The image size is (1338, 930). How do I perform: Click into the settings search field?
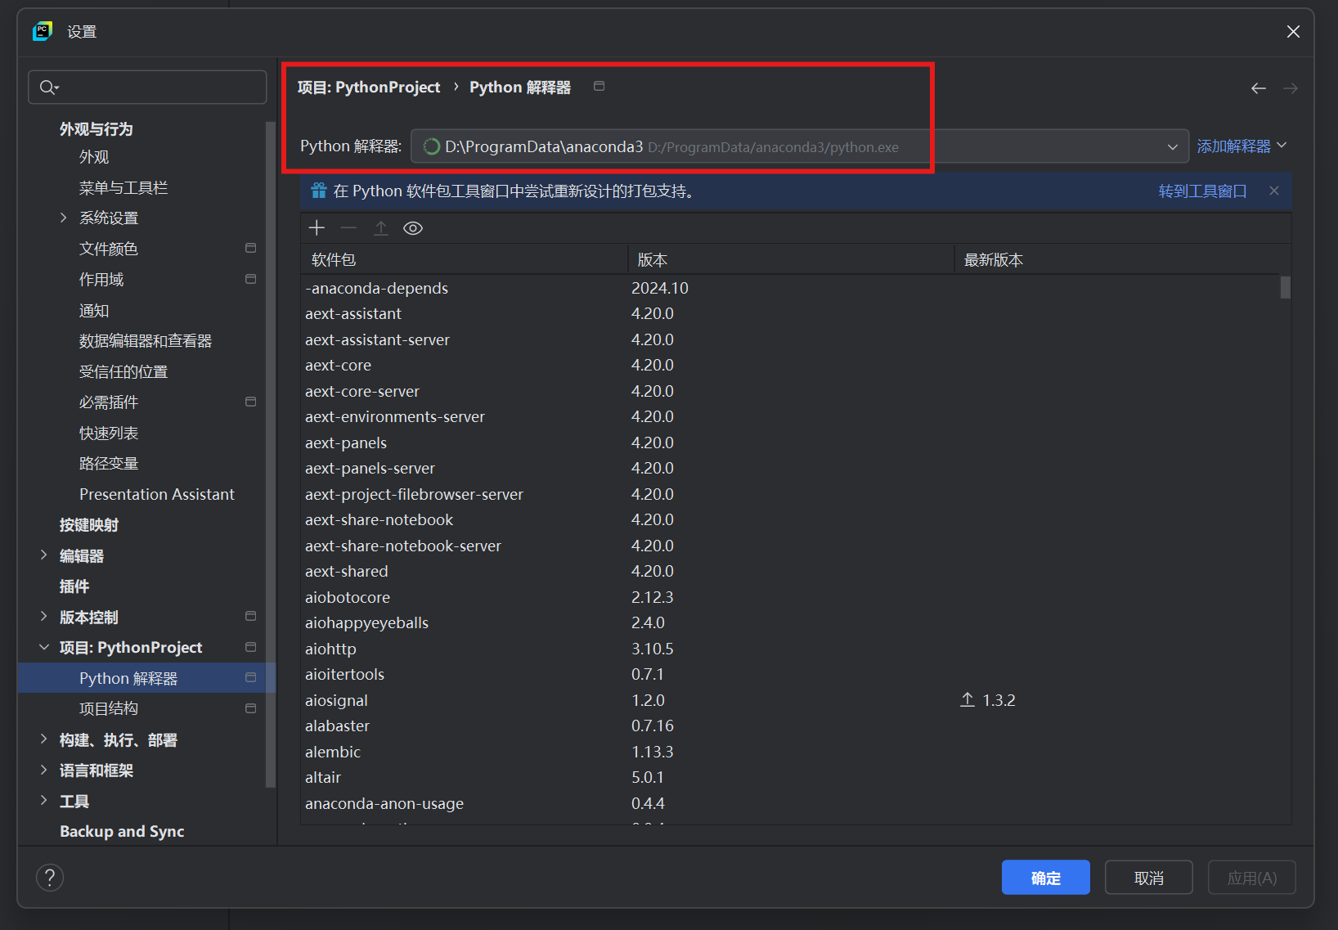147,88
